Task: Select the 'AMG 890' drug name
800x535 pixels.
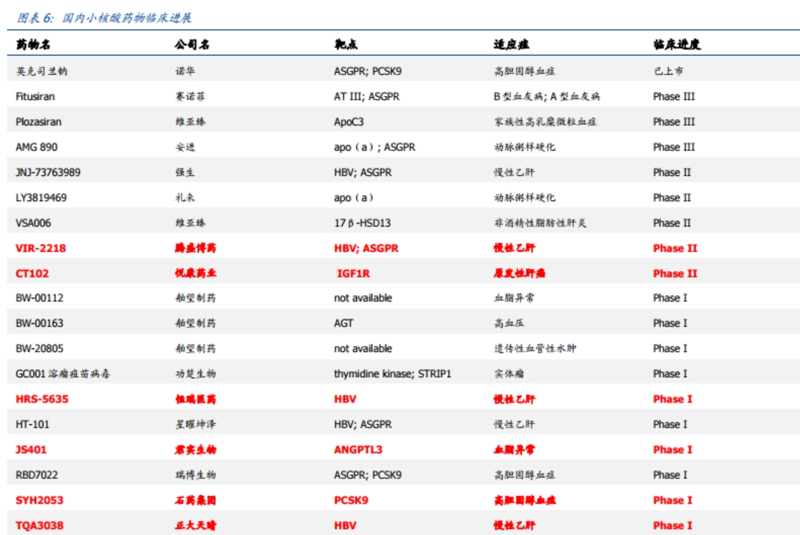Action: point(36,147)
